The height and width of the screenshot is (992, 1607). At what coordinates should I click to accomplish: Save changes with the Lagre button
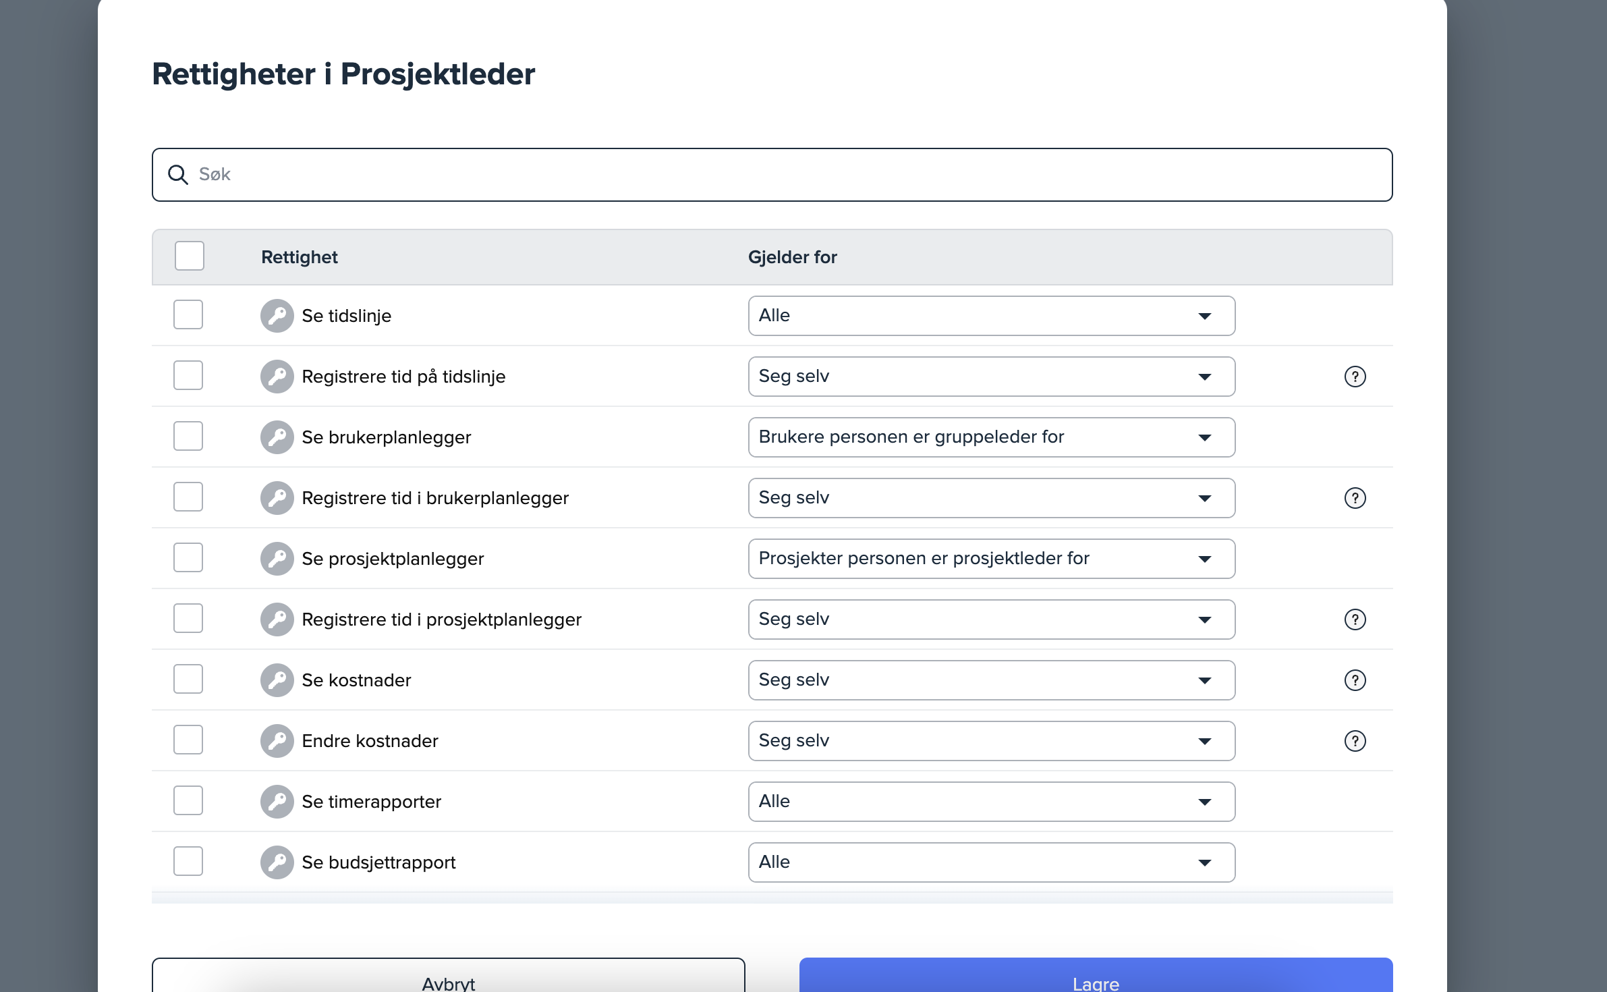coord(1096,979)
